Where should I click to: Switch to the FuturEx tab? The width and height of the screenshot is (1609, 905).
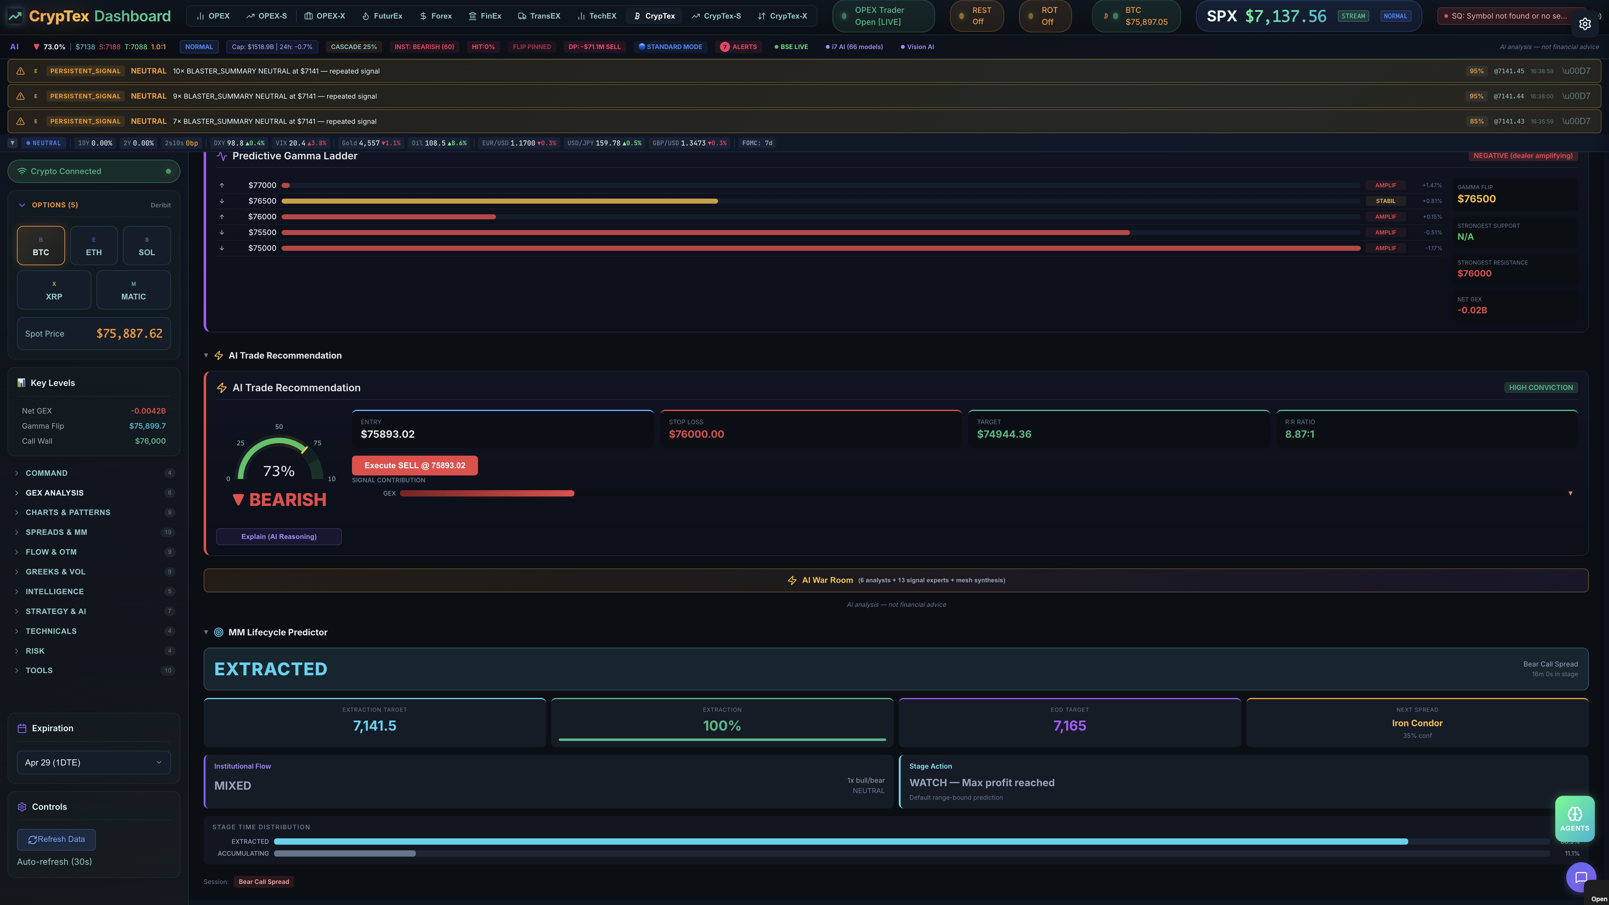click(x=382, y=16)
